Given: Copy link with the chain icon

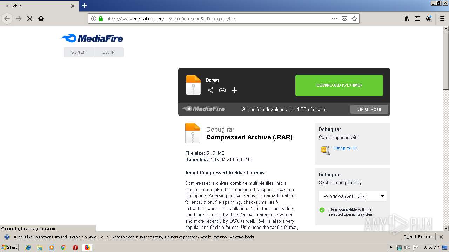Looking at the screenshot, I should tap(222, 90).
